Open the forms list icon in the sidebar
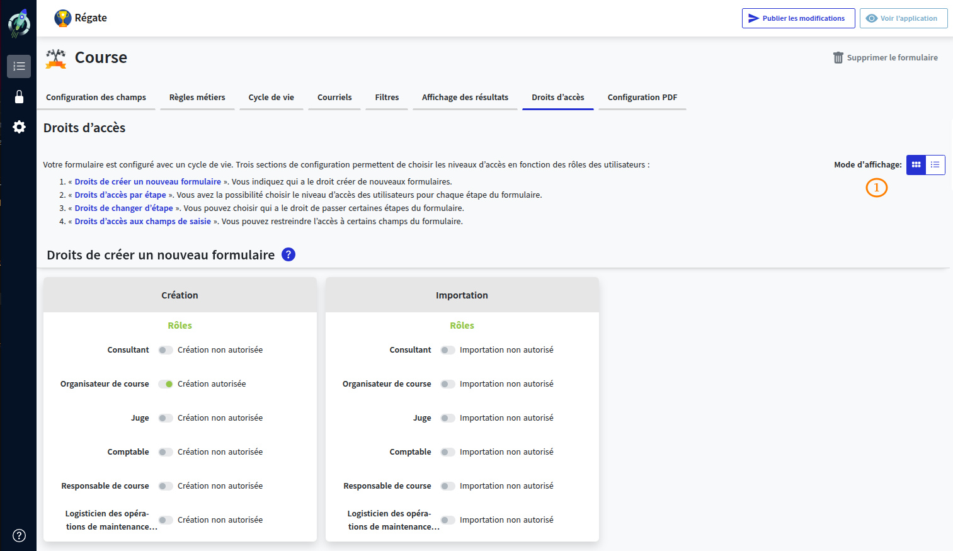This screenshot has width=953, height=551. point(19,66)
